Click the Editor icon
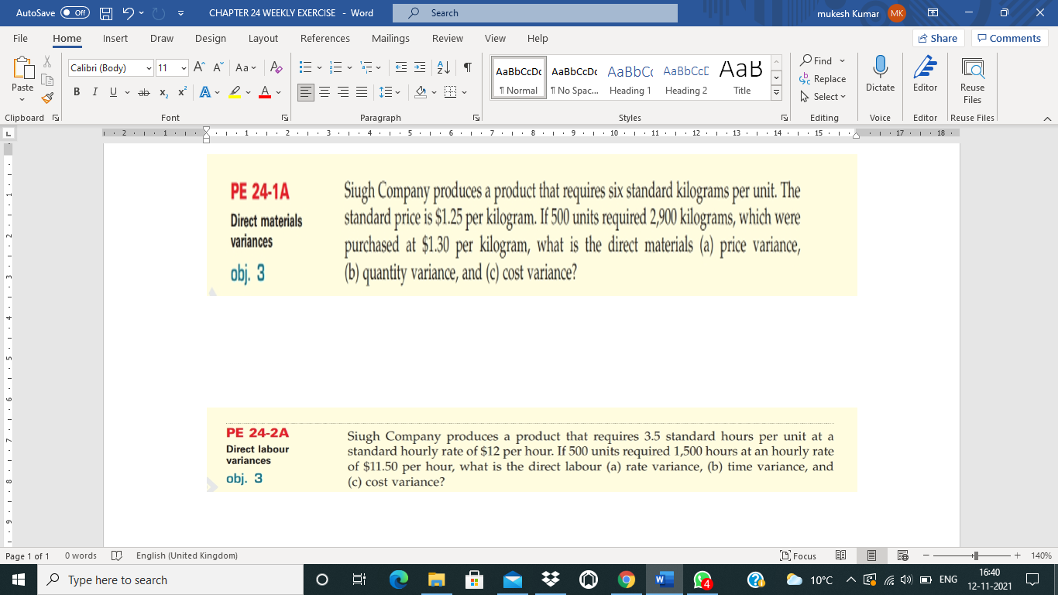This screenshot has width=1058, height=595. (x=925, y=68)
